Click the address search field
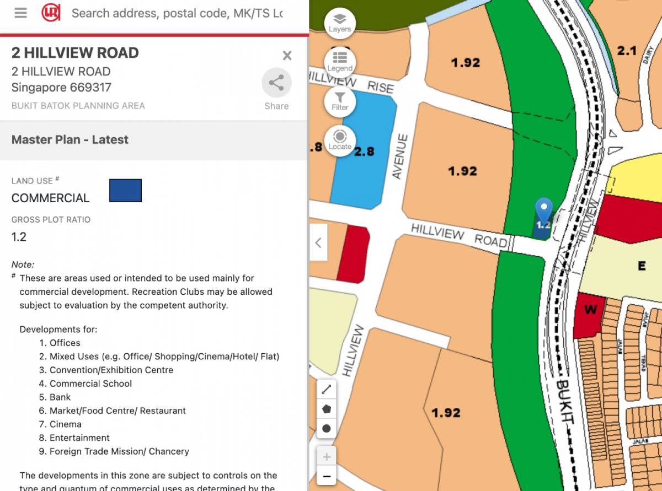The image size is (662, 491). 177,13
